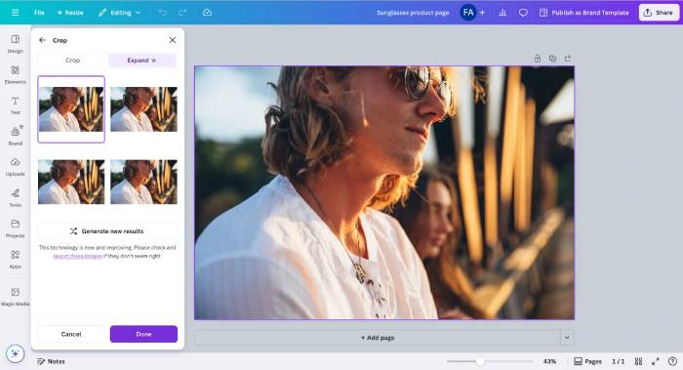Open the analytics chart icon
The width and height of the screenshot is (683, 370).
tap(502, 13)
